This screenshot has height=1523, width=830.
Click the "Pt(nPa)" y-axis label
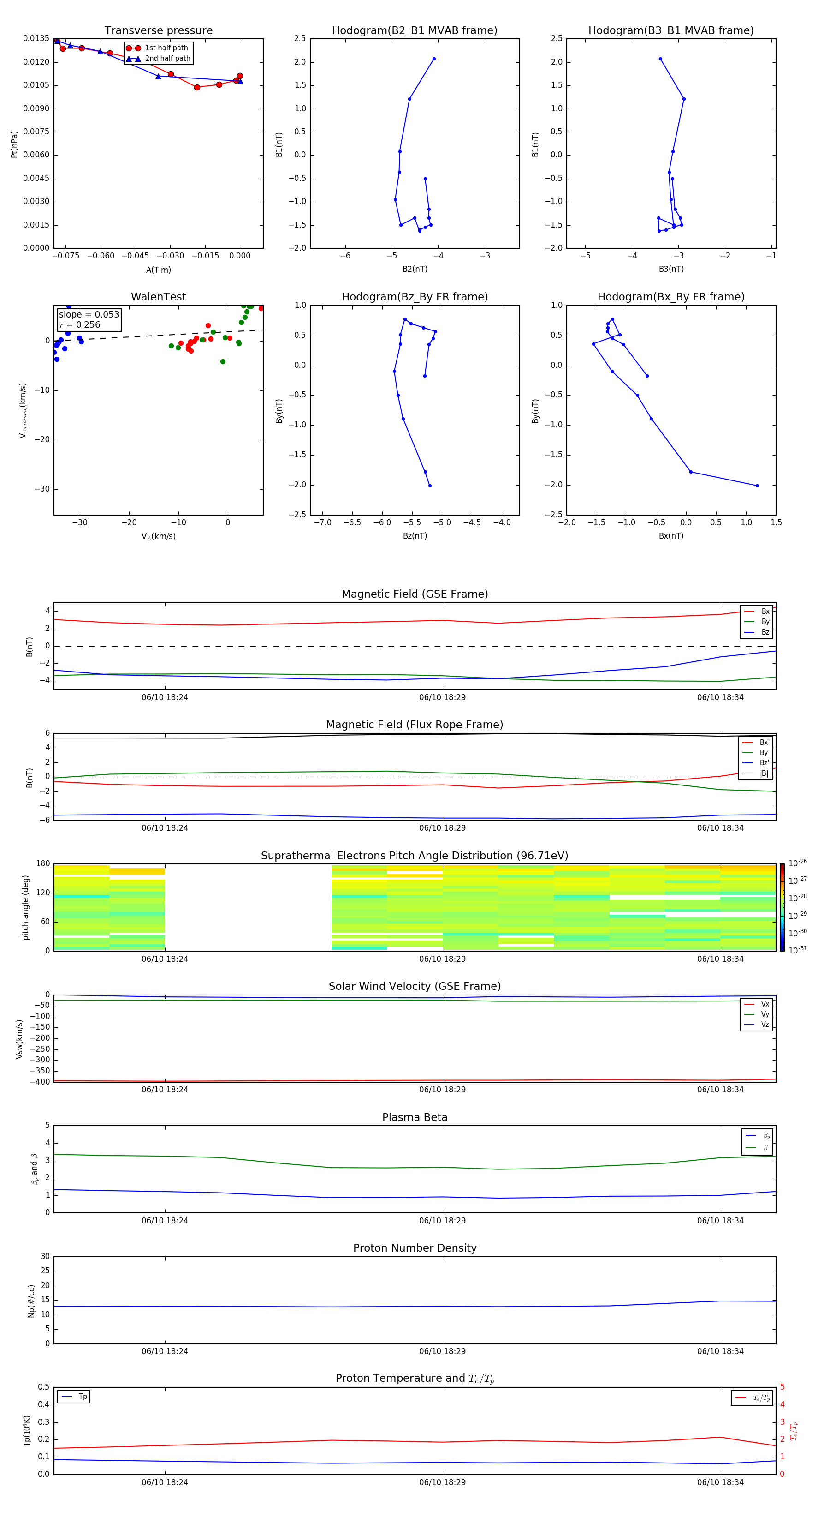(x=14, y=144)
